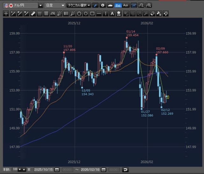Screen dimensions: 204x174
Task: Click the yellow-outlined latest candlestick
Action: pos(168,97)
